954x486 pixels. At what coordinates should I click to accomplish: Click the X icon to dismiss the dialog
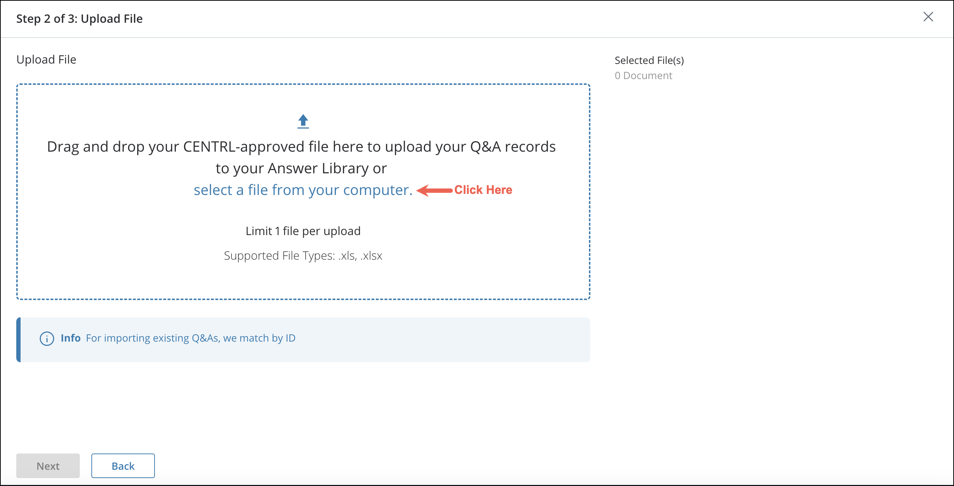point(929,17)
